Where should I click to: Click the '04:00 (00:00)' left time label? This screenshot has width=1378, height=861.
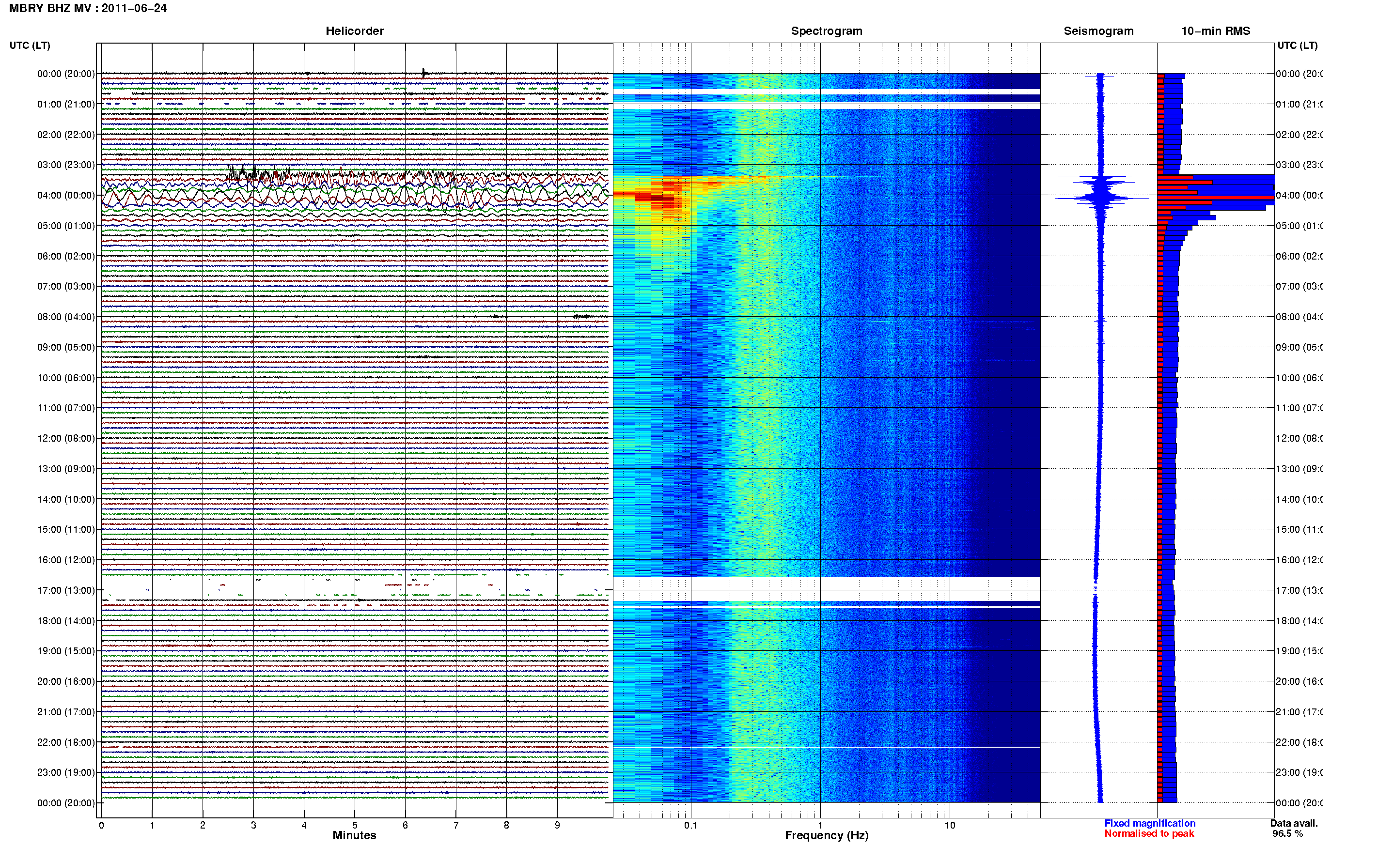pos(66,195)
